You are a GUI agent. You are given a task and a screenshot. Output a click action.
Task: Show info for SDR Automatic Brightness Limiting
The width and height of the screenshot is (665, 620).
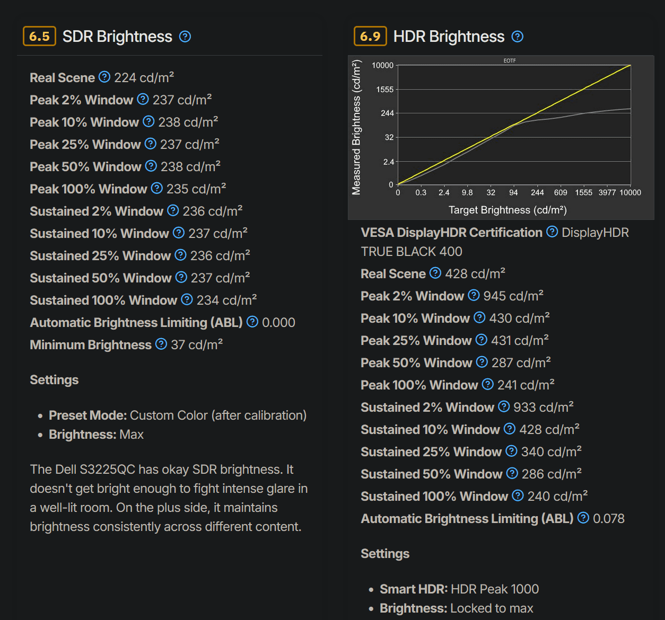[252, 322]
